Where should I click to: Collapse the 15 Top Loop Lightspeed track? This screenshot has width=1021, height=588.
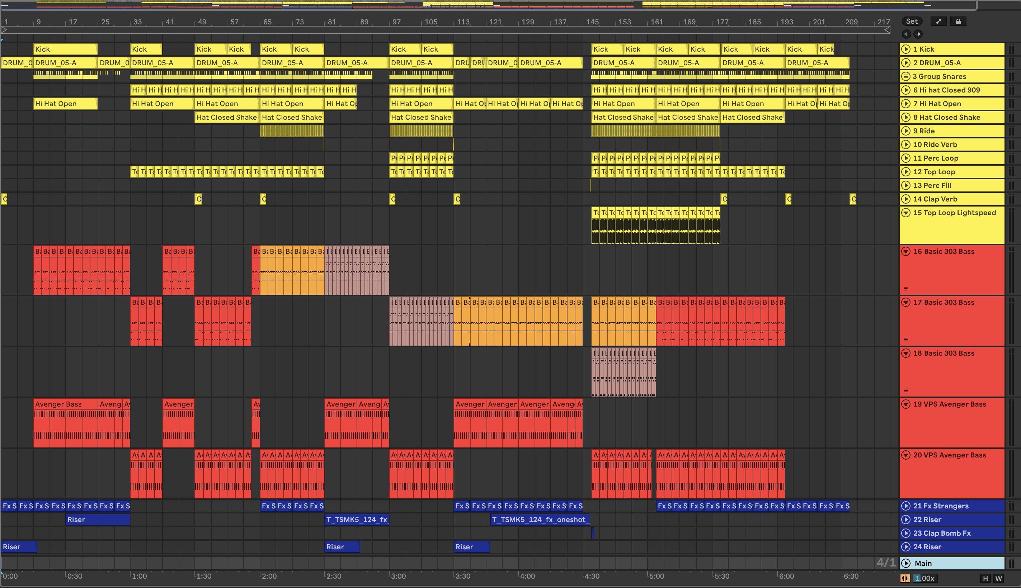click(x=906, y=213)
